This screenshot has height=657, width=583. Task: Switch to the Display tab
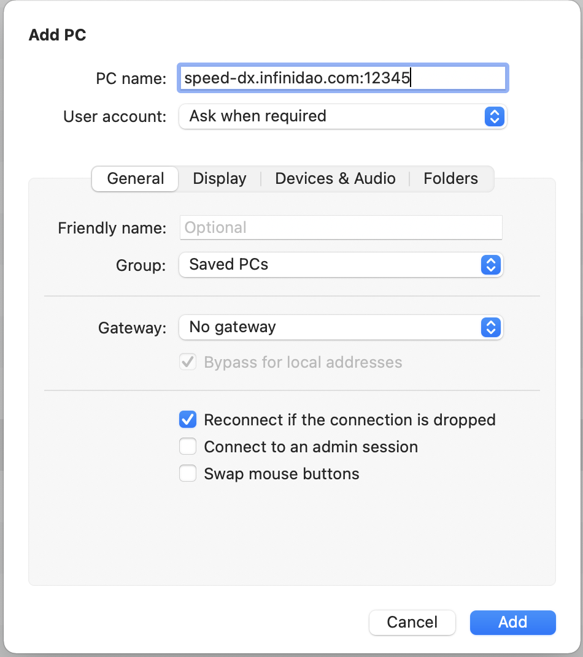point(220,179)
